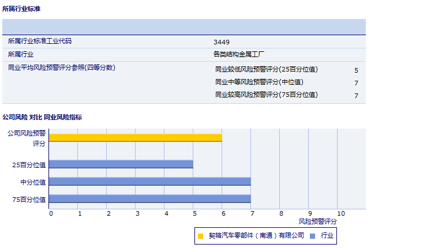Image resolution: width=427 pixels, height=248 pixels.
Task: Click the yellow legend swatch for 契锦汽车零部件
Action: pyautogui.click(x=201, y=235)
